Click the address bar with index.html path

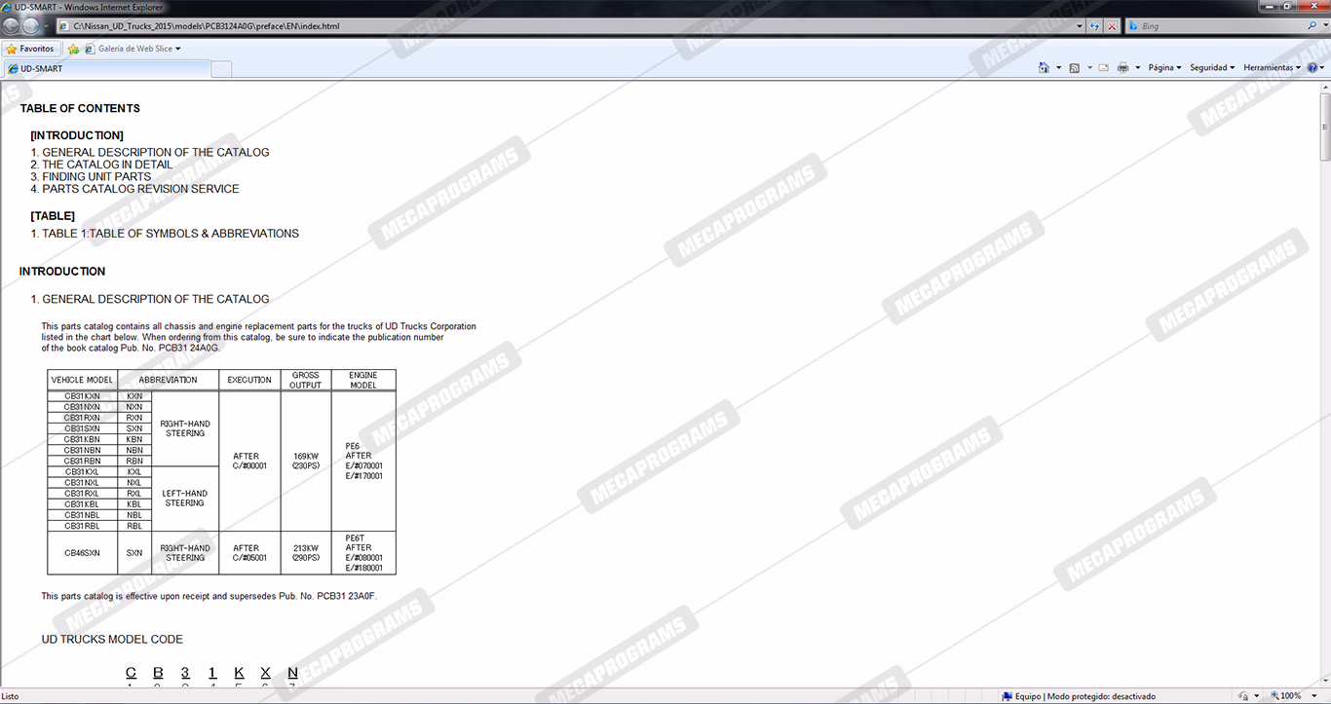pos(569,26)
